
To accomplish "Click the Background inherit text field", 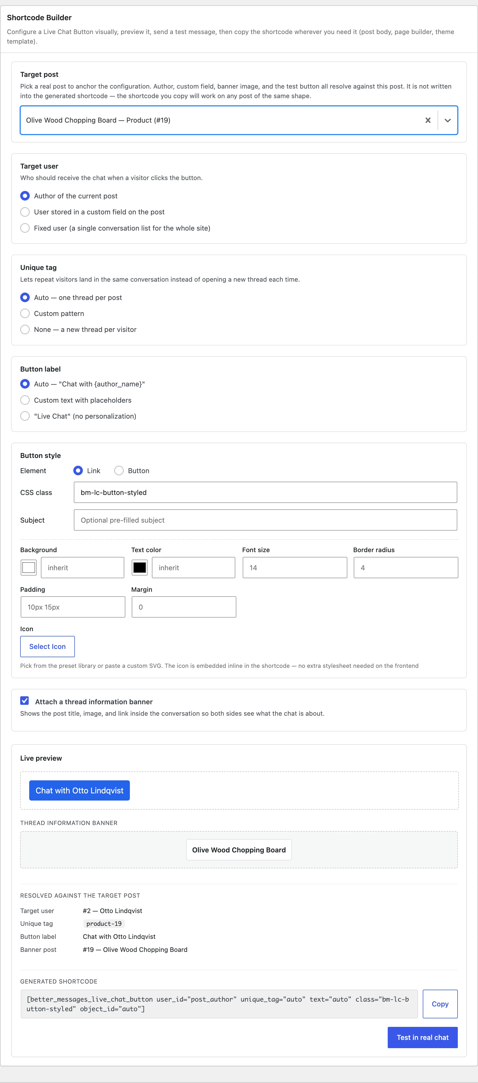I will [82, 568].
